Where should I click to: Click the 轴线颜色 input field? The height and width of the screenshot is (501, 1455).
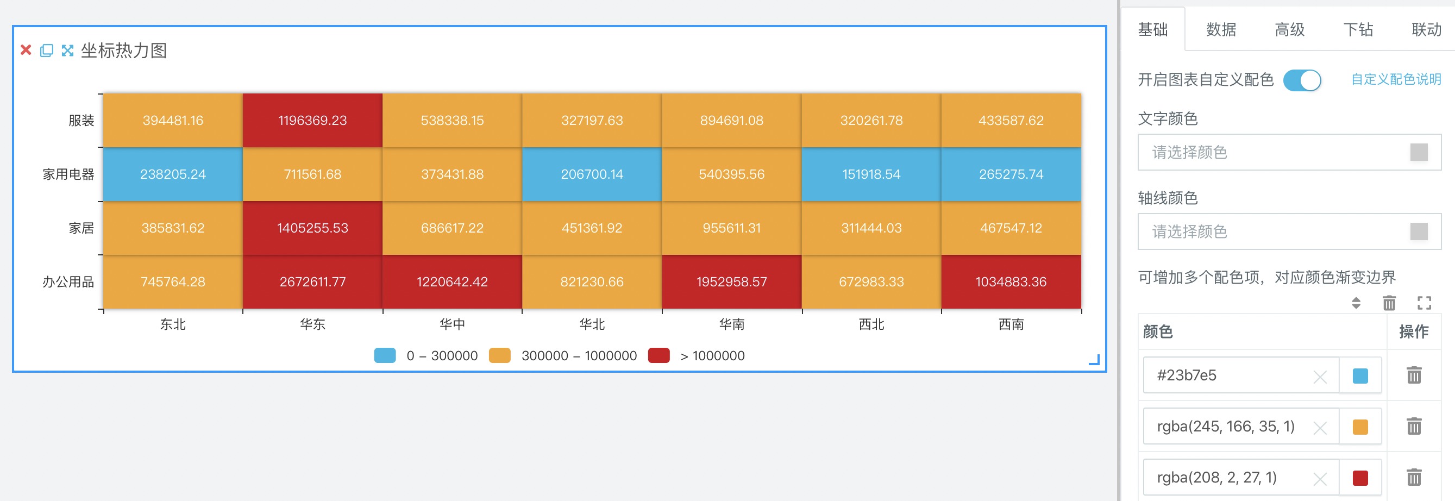[x=1289, y=231]
